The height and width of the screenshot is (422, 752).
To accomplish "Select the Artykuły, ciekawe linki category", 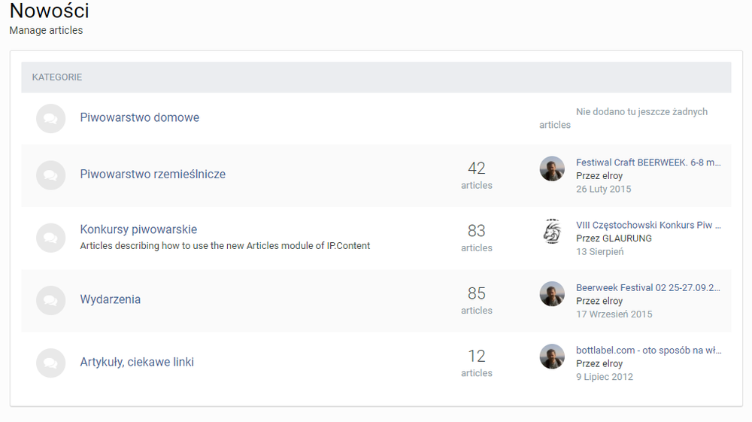I will (137, 362).
